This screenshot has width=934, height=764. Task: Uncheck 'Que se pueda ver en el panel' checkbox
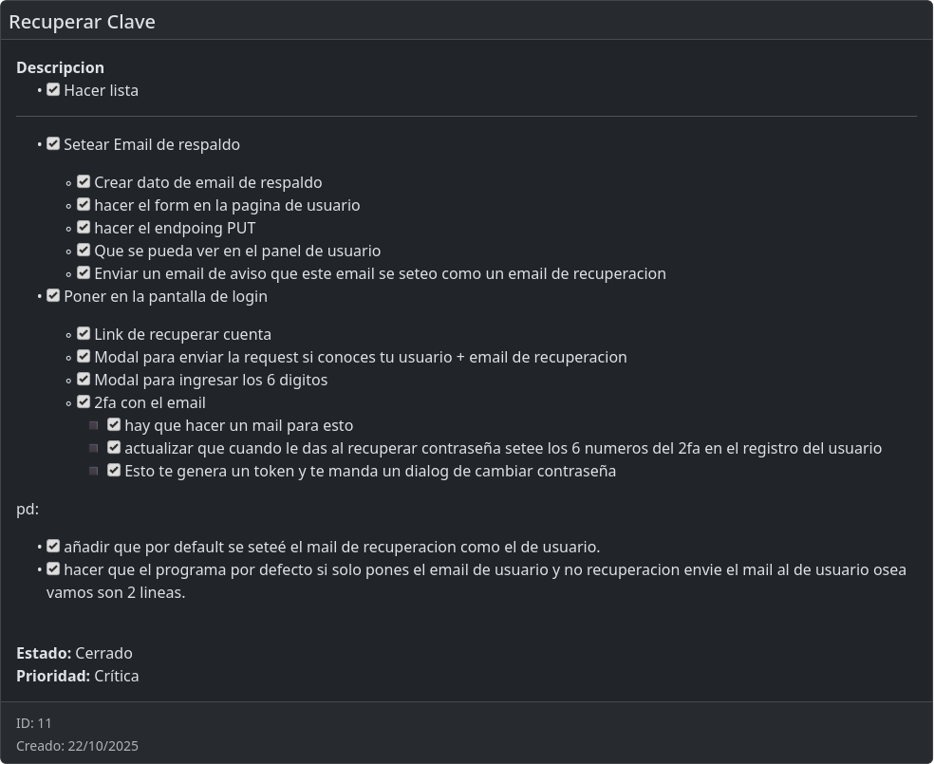[x=84, y=251]
